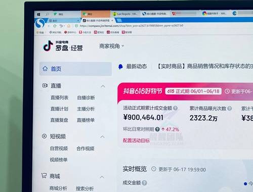Open 自播诊断
This screenshot has height=192, width=253.
point(86,98)
